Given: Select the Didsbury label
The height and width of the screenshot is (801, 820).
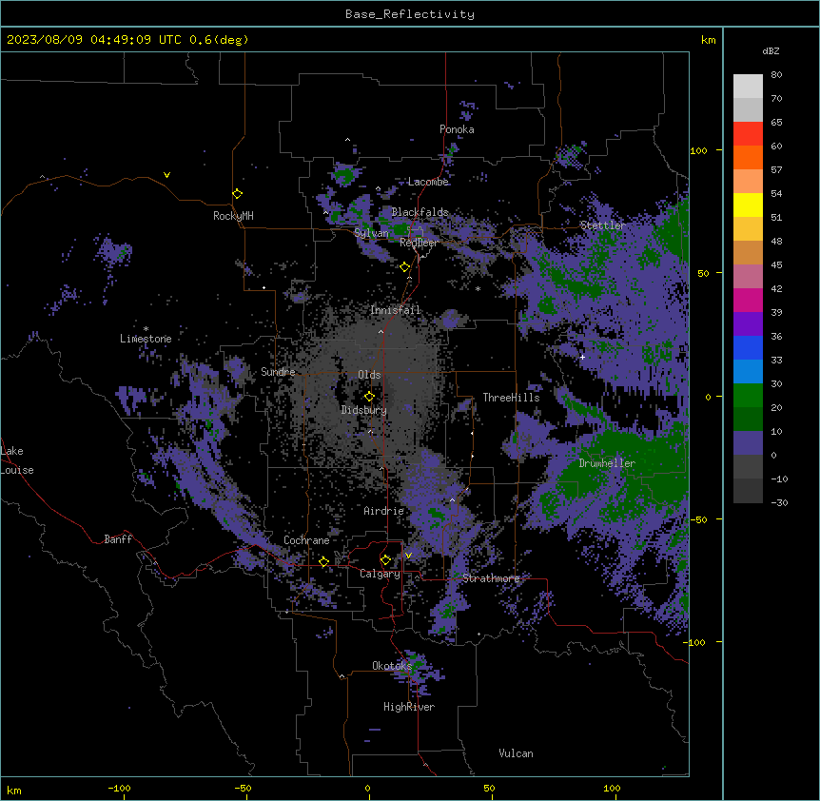Looking at the screenshot, I should (x=364, y=410).
